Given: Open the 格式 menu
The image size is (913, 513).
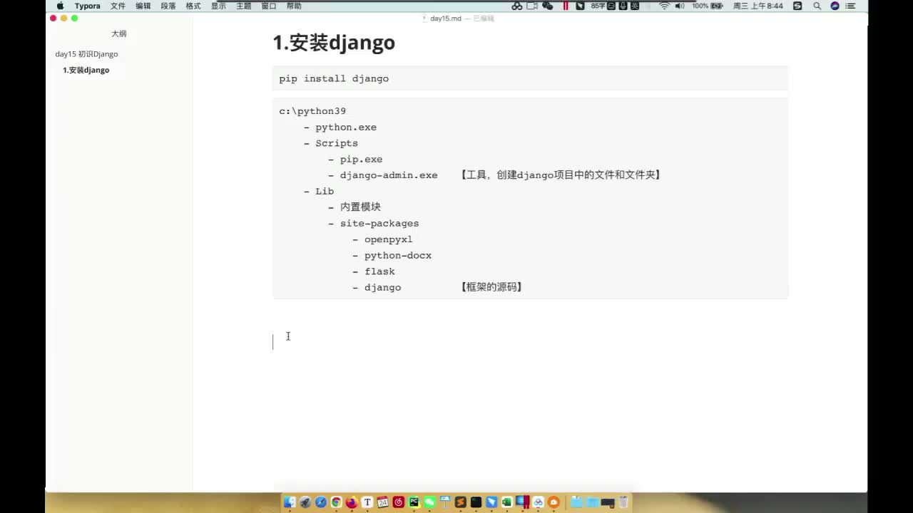Looking at the screenshot, I should 193,6.
